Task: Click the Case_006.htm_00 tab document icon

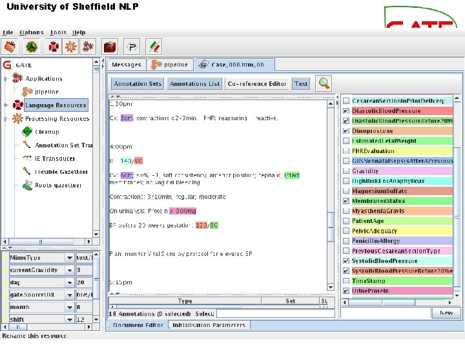Action: (x=203, y=65)
